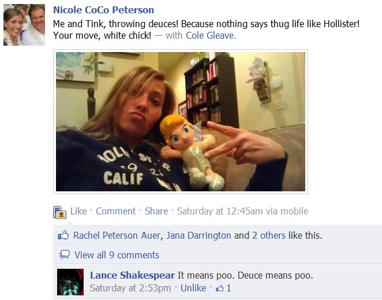Viewport: 382px width, 300px height.
Task: Unlike Lance Shakespear's comment
Action: [193, 288]
